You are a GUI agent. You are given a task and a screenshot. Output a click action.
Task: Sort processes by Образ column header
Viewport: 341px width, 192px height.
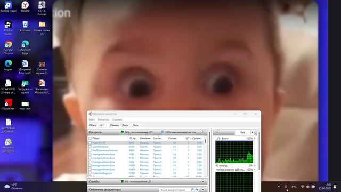click(96, 138)
